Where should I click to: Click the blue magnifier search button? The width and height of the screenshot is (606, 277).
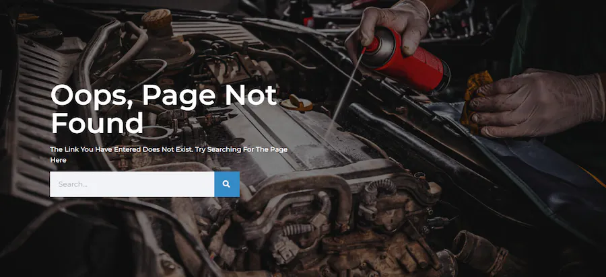(x=227, y=184)
